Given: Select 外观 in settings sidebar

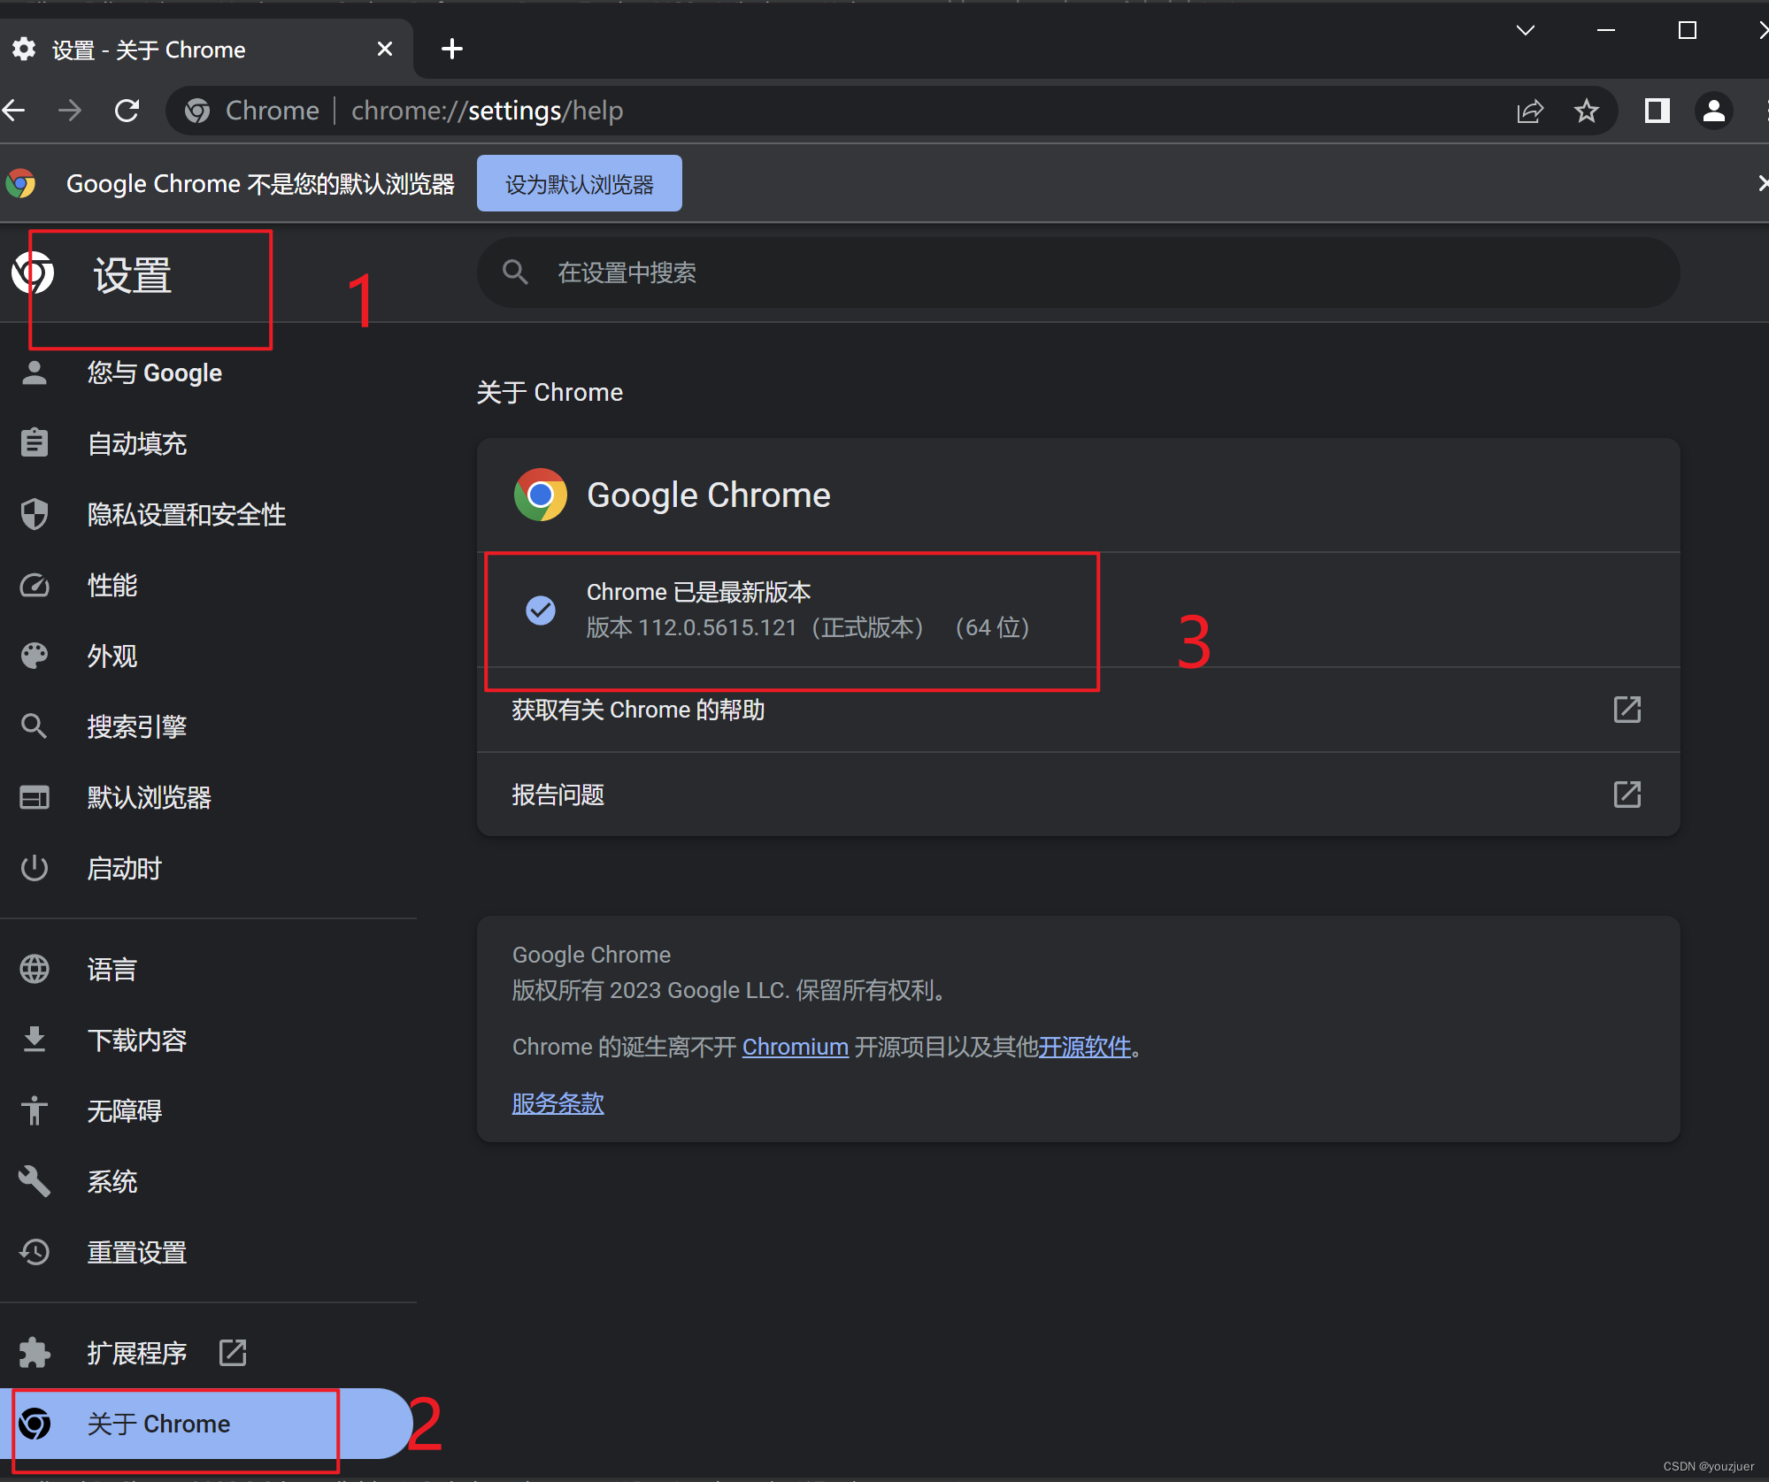Looking at the screenshot, I should [x=112, y=656].
